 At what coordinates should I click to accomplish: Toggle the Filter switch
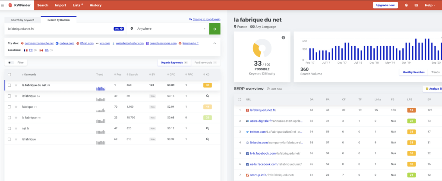pos(11,62)
